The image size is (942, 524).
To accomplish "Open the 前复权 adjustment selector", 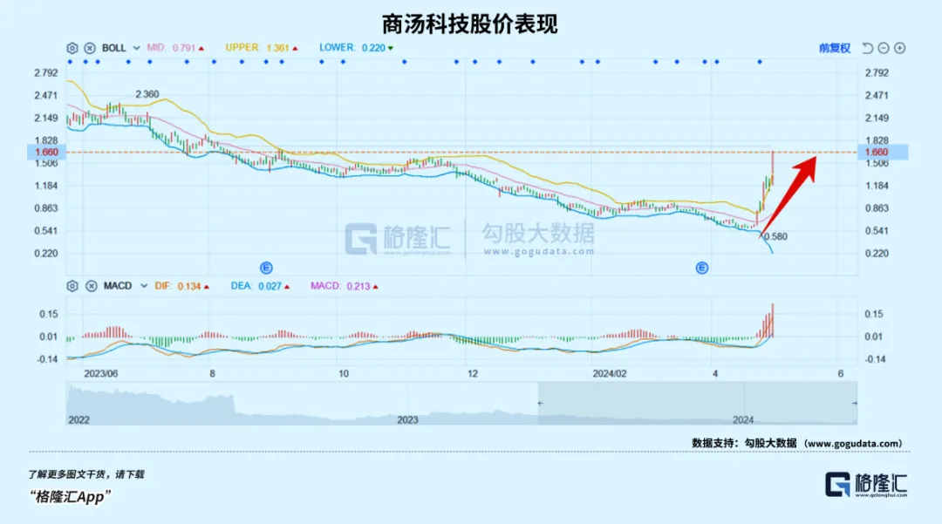I will pyautogui.click(x=834, y=48).
